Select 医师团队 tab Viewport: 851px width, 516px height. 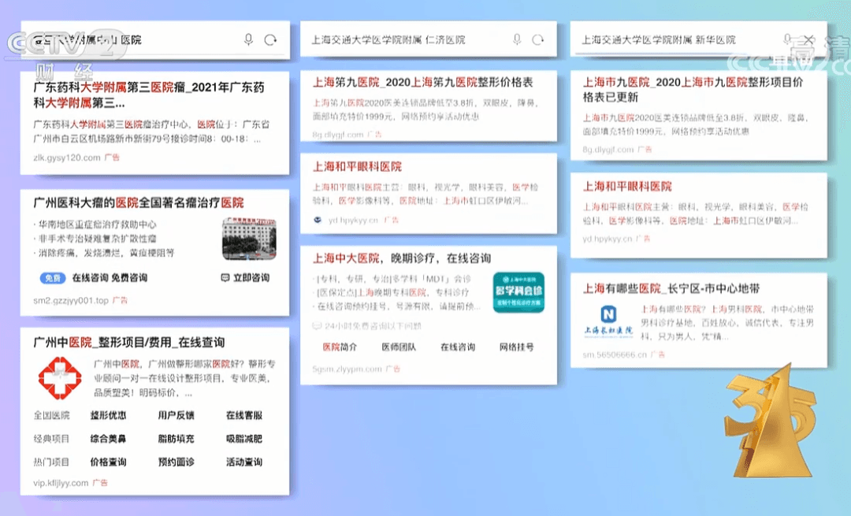pyautogui.click(x=399, y=347)
